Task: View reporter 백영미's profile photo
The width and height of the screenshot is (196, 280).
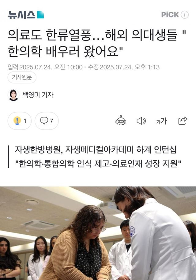Action: coord(13,95)
